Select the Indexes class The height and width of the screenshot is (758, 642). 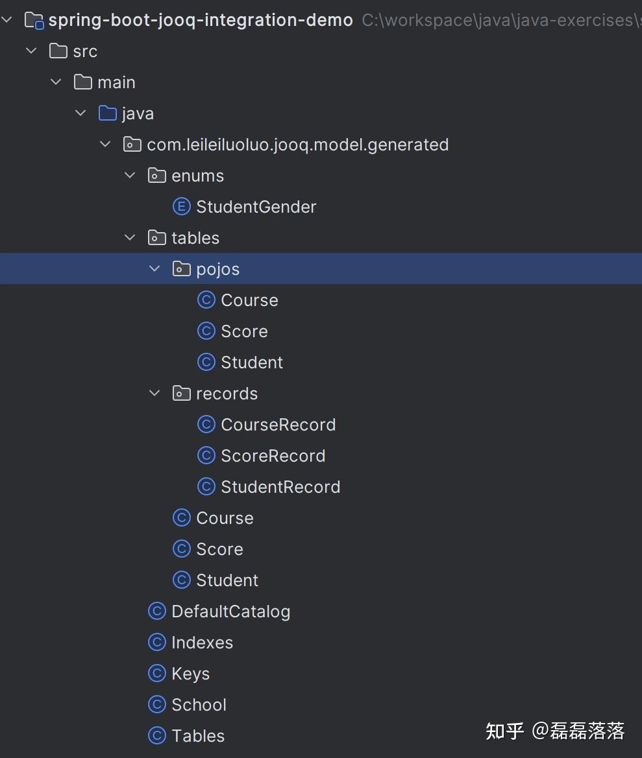[x=202, y=643]
